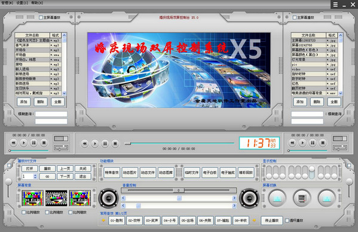
Task: Click the loop mode icon in right player
Action: 340,148
